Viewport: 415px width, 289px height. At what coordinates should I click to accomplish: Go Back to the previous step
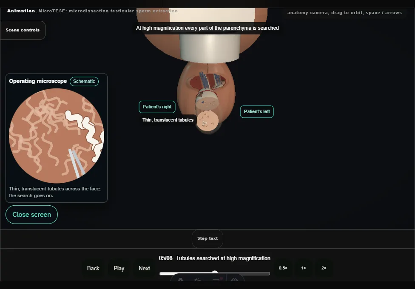point(93,268)
